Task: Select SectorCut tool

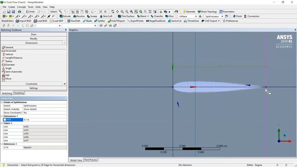Action: (x=174, y=21)
